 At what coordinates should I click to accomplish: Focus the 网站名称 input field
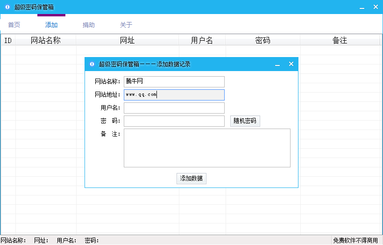pyautogui.click(x=174, y=82)
